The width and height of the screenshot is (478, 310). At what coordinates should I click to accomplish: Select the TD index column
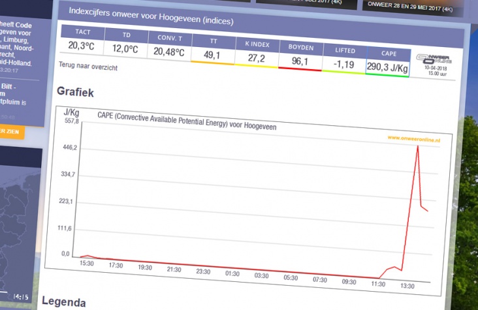tap(125, 35)
